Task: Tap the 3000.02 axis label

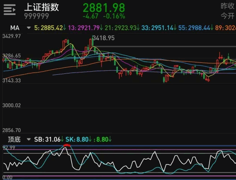Action: point(12,105)
